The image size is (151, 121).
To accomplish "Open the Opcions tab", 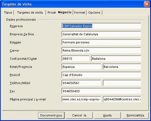I will tap(94, 13).
